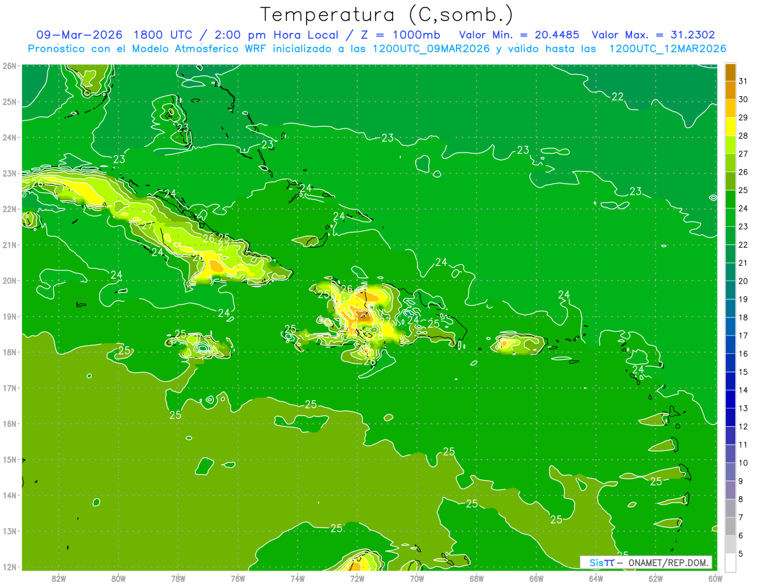Click the "2:00 pm Hora Local" text
Viewport: 760px width, 587px height.
coord(273,35)
